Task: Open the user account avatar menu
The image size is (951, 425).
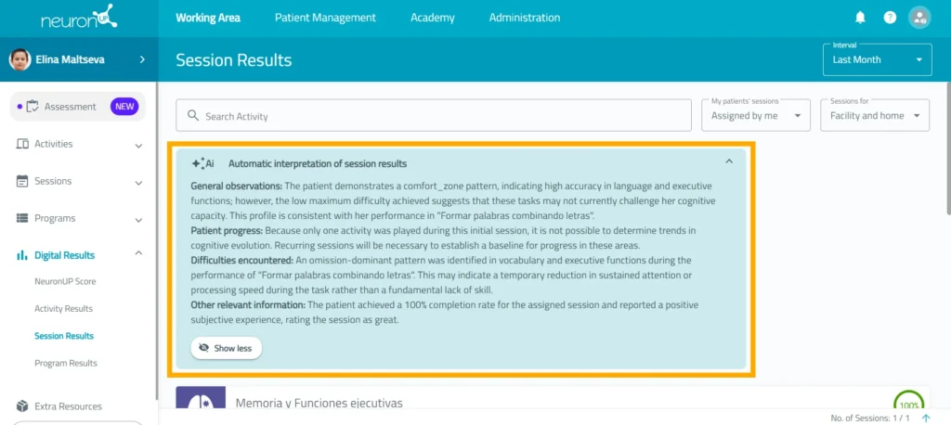Action: [x=919, y=18]
